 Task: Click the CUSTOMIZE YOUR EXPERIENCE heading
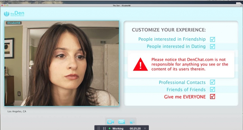(x=169, y=30)
